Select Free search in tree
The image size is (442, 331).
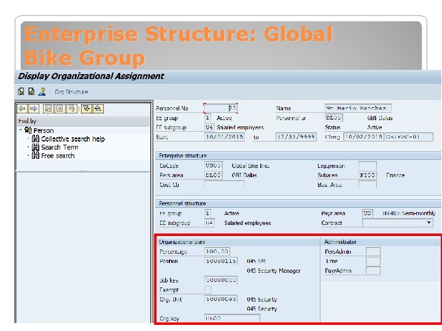tap(58, 156)
